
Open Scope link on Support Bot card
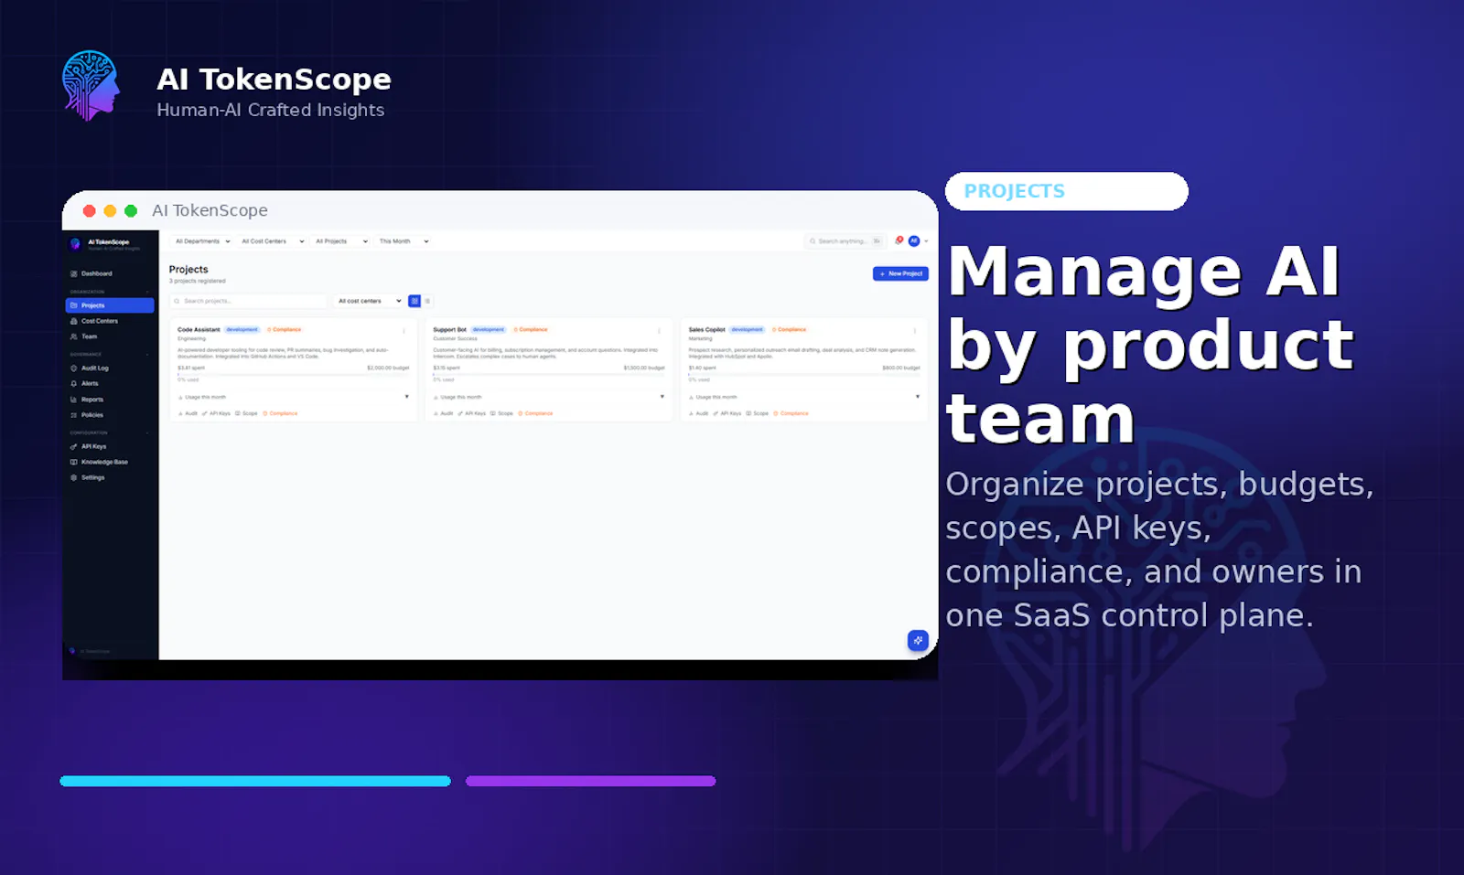(501, 413)
